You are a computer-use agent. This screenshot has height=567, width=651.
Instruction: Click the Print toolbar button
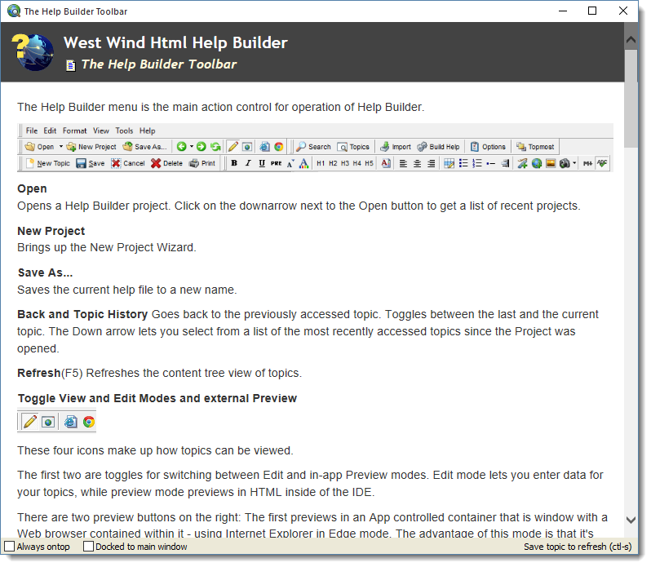[202, 163]
